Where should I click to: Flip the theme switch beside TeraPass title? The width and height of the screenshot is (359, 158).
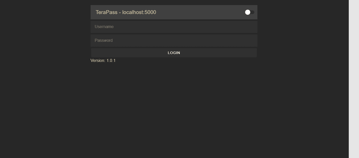(249, 12)
